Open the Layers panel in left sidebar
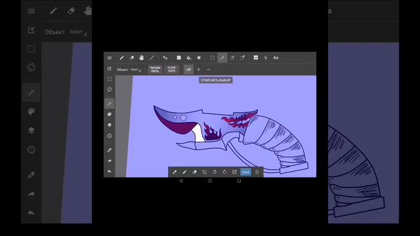The image size is (420, 236). [110, 125]
